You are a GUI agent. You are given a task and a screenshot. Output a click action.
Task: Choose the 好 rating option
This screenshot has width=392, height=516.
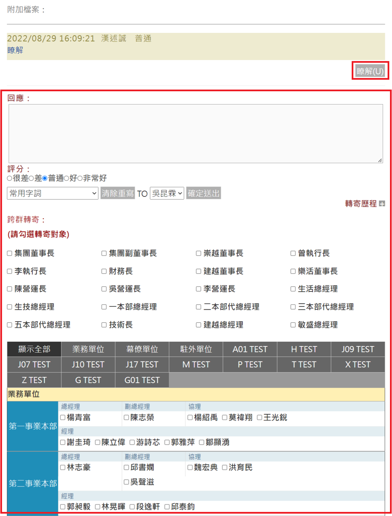66,178
